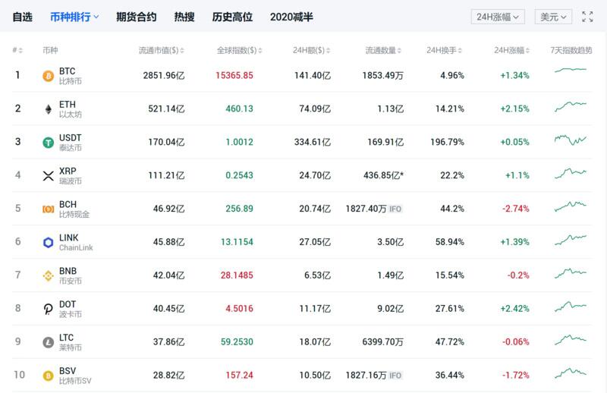Click the IFO badge in BCH row

[395, 209]
